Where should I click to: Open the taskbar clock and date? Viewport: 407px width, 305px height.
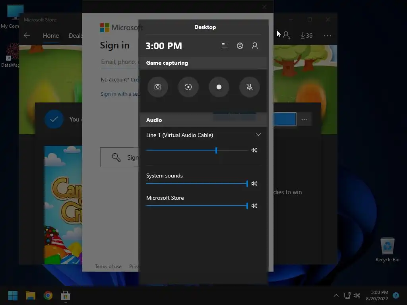tap(377, 295)
